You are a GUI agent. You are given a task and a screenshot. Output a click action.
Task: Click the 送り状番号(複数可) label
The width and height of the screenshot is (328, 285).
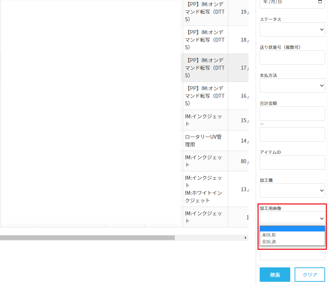coord(280,47)
